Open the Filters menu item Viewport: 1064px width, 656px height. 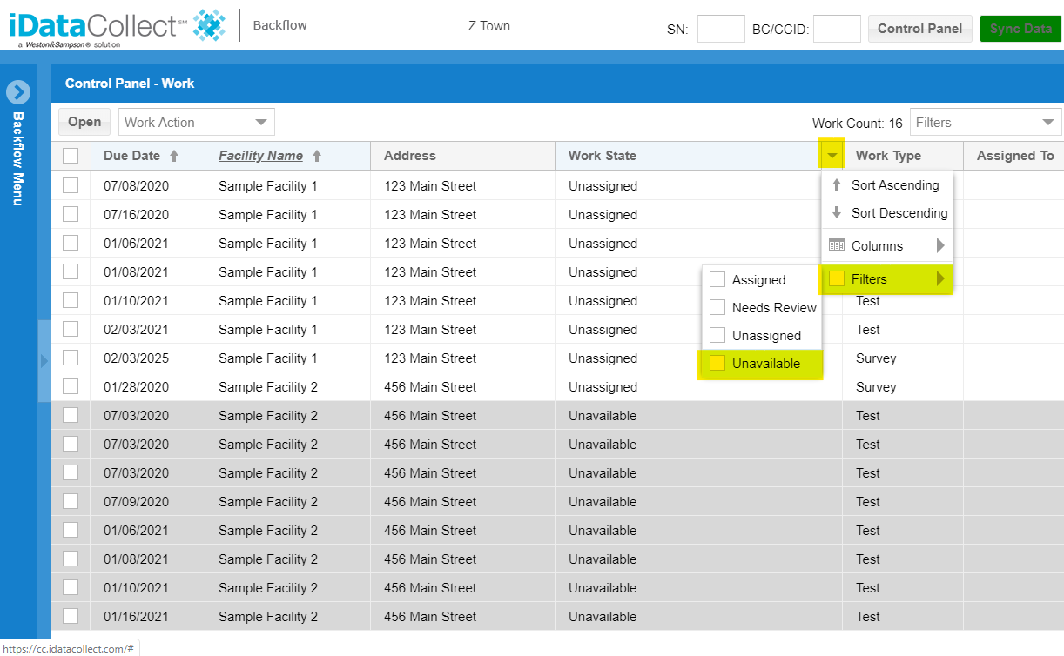[887, 279]
